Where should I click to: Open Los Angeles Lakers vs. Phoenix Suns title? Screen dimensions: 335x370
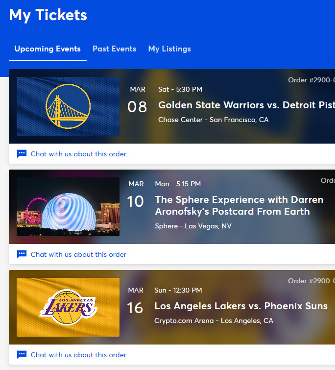coord(240,306)
